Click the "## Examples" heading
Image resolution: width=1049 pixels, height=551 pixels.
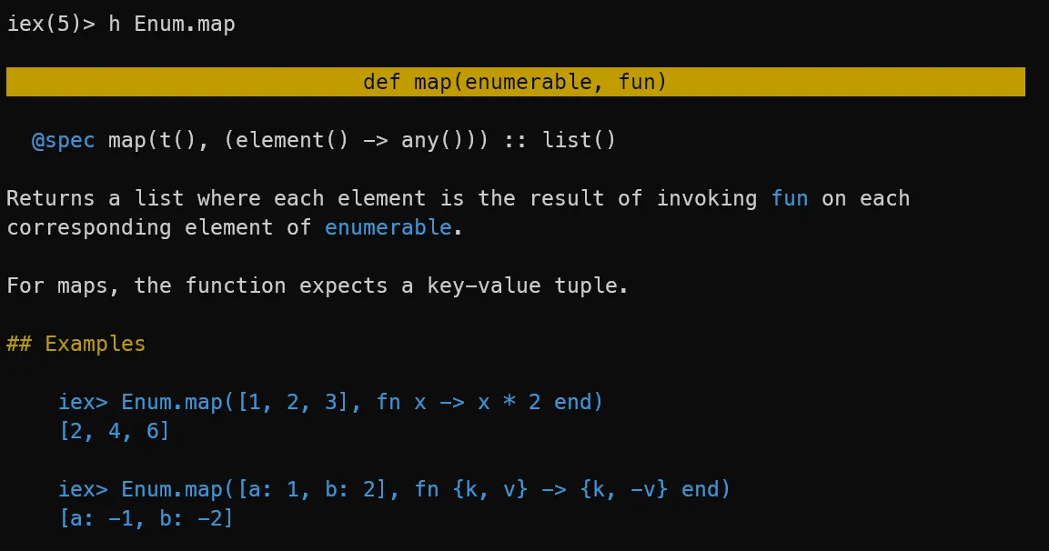pos(76,344)
